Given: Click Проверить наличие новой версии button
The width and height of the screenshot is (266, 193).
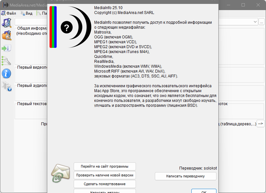Looking at the screenshot, I should (x=105, y=175).
